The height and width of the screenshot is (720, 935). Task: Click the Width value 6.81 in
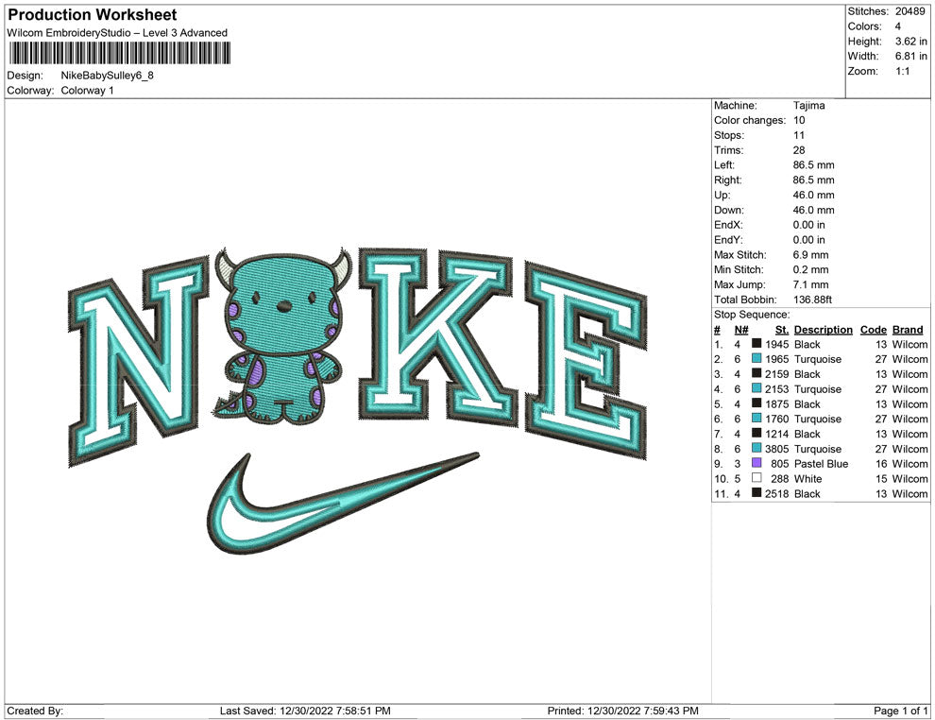coord(910,56)
